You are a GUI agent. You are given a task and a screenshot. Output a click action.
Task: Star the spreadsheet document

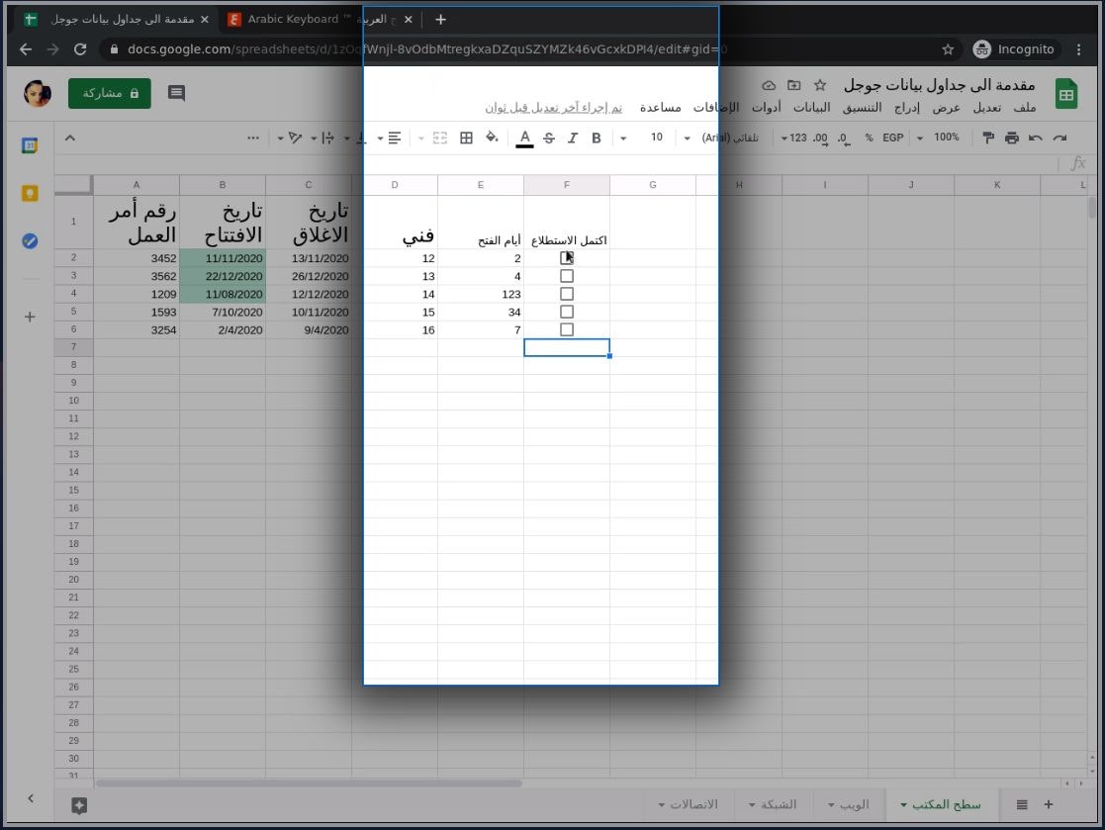point(819,85)
